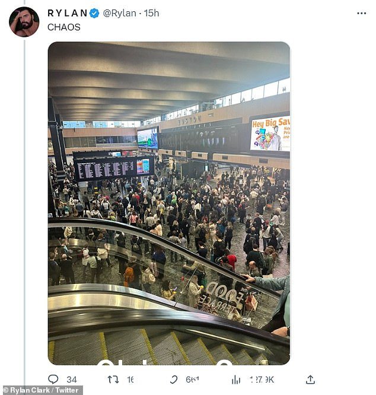Viewport: 376px width, 395px height.
Task: Click the departure board in the photo
Action: [113, 167]
